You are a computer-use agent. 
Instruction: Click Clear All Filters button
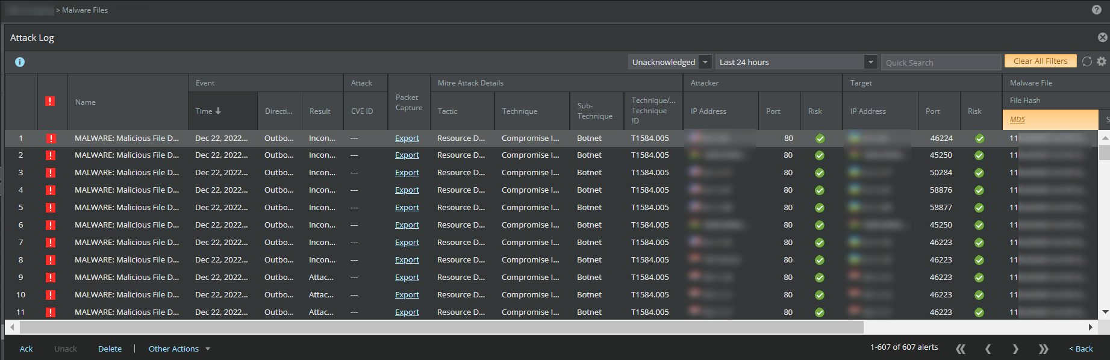[x=1040, y=61]
